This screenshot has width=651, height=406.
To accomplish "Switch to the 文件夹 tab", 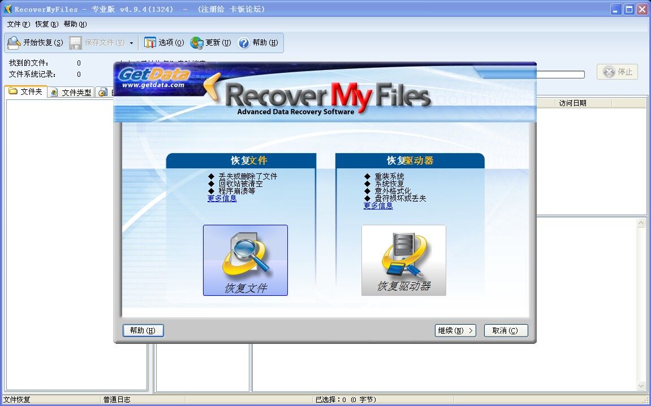I will pyautogui.click(x=25, y=91).
